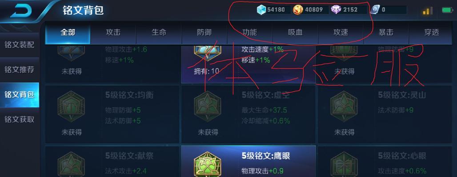This screenshot has width=457, height=177.
Task: Select the 均衡 rune emblem icon
Action: (x=71, y=106)
